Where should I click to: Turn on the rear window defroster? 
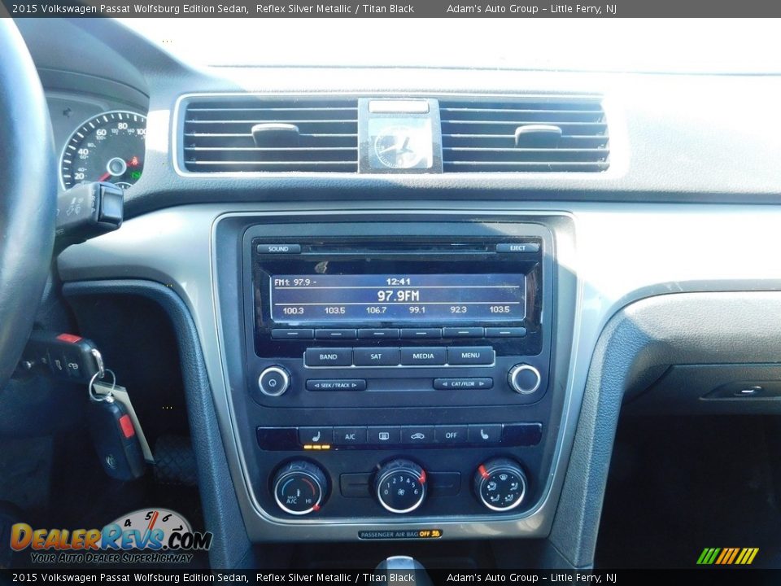[383, 436]
